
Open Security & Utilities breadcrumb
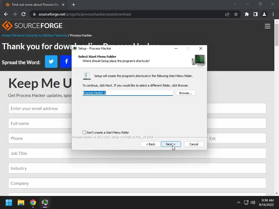click(x=40, y=35)
